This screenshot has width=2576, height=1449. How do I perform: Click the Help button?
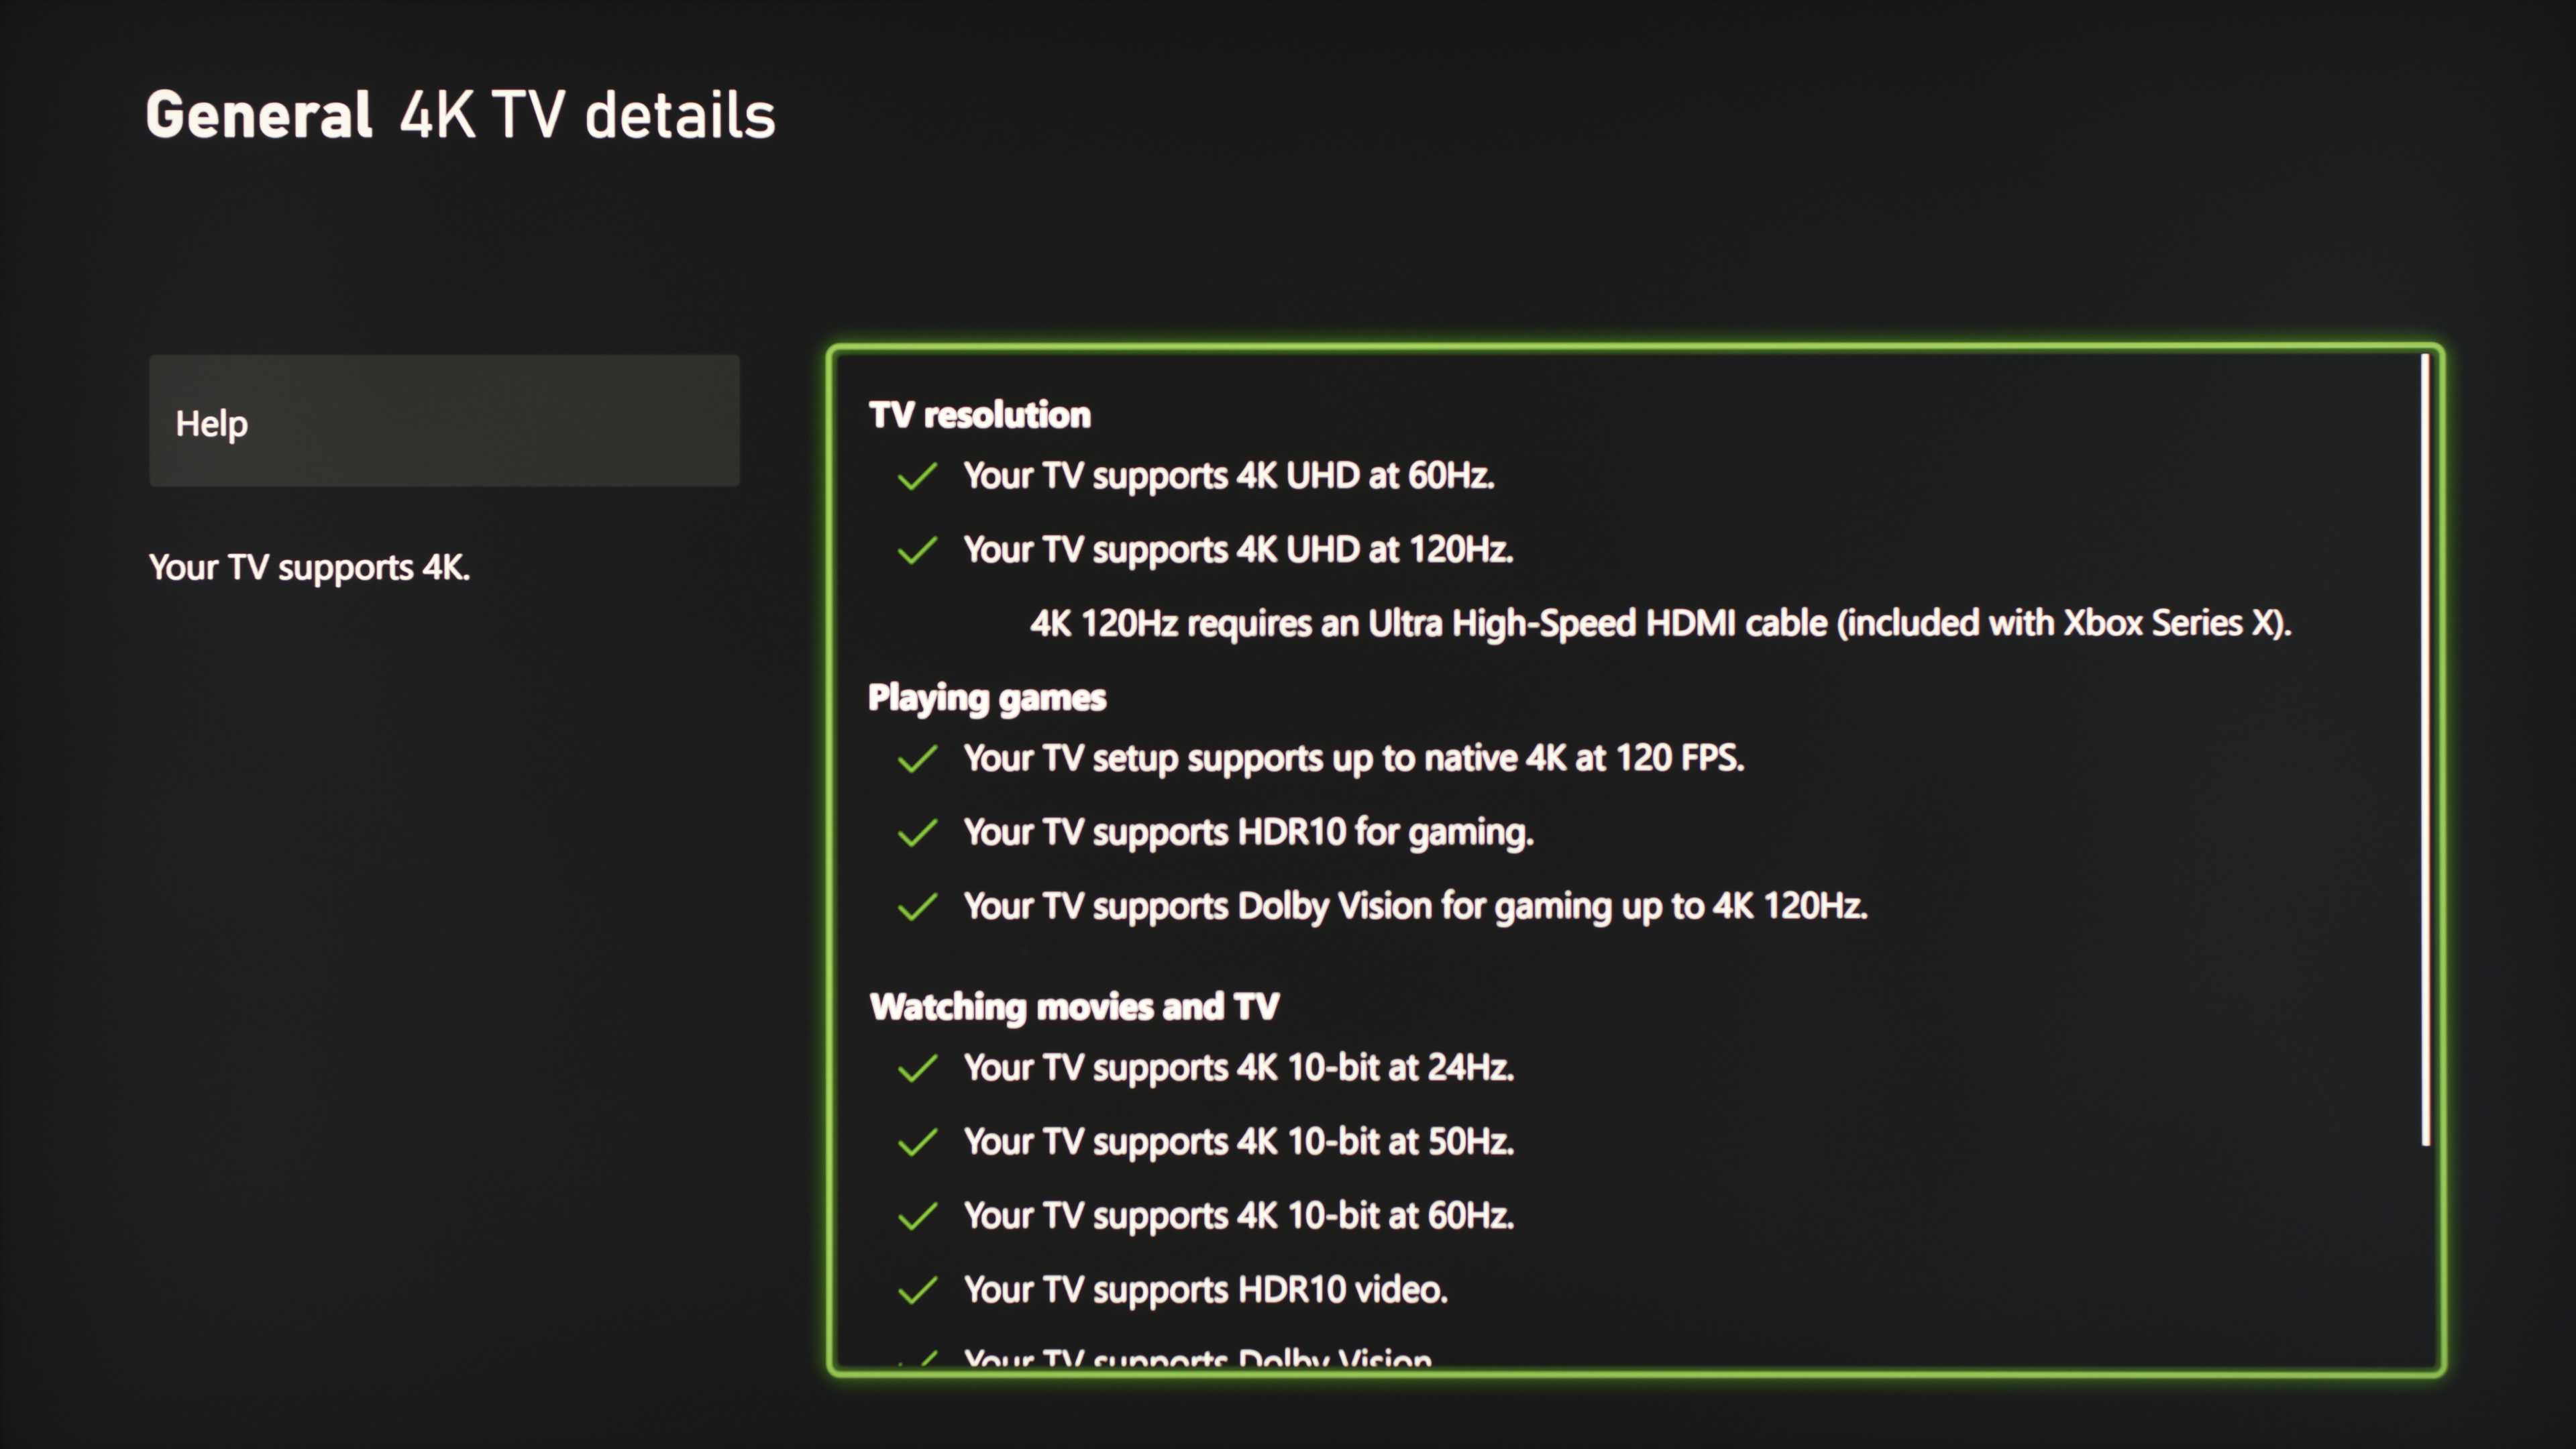[x=444, y=421]
